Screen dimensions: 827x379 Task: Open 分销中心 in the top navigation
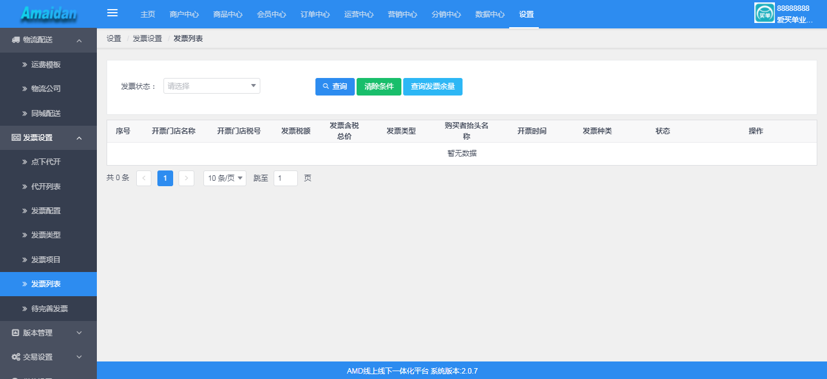coord(446,15)
